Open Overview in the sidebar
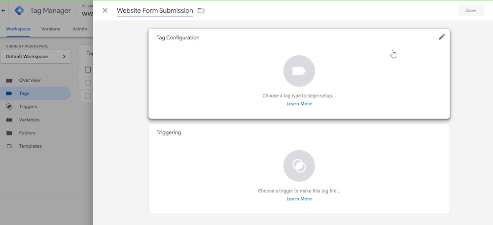Image resolution: width=493 pixels, height=225 pixels. pos(30,80)
